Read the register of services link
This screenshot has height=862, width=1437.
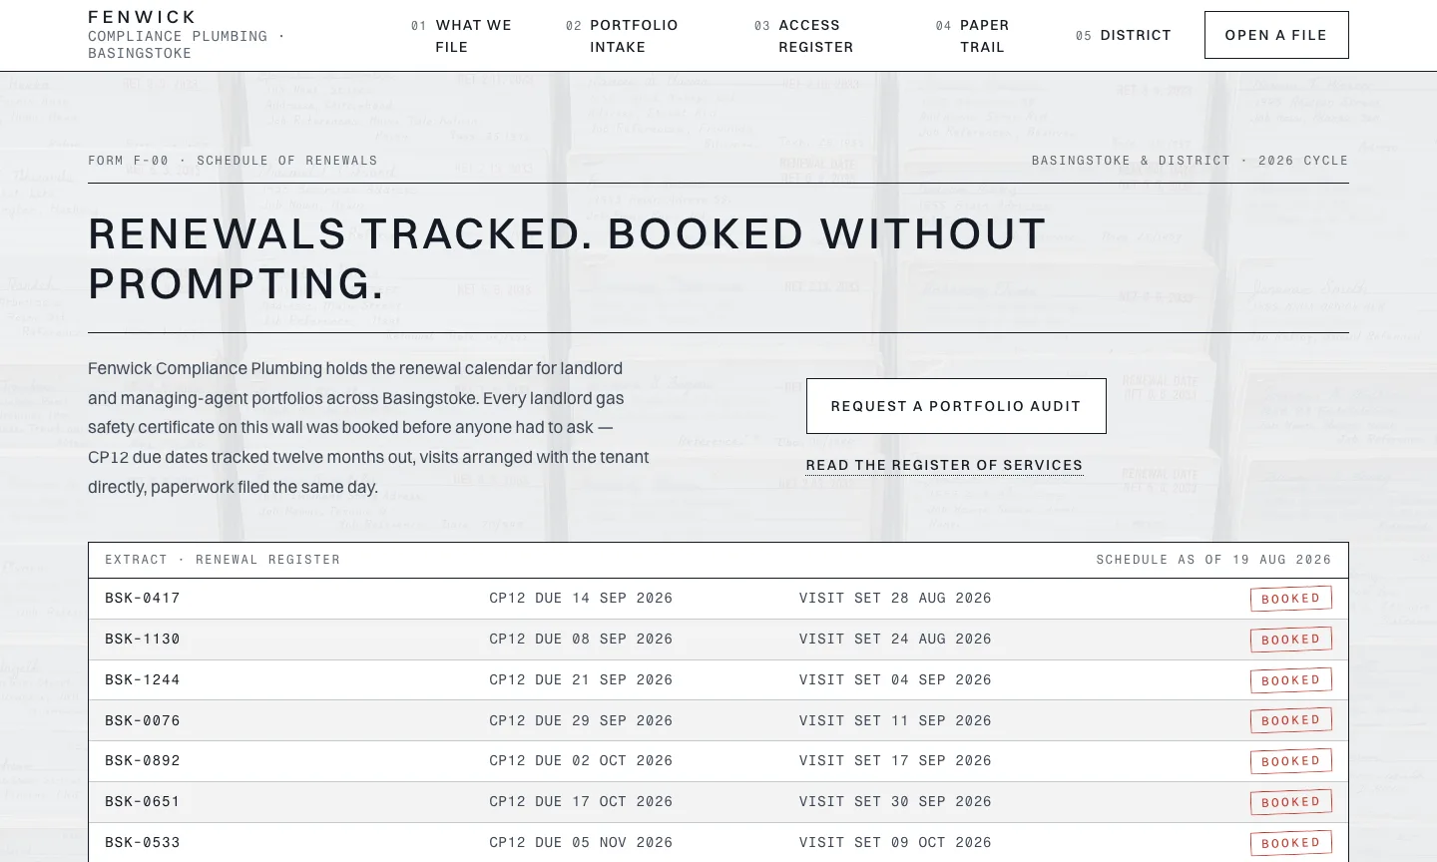click(x=944, y=466)
